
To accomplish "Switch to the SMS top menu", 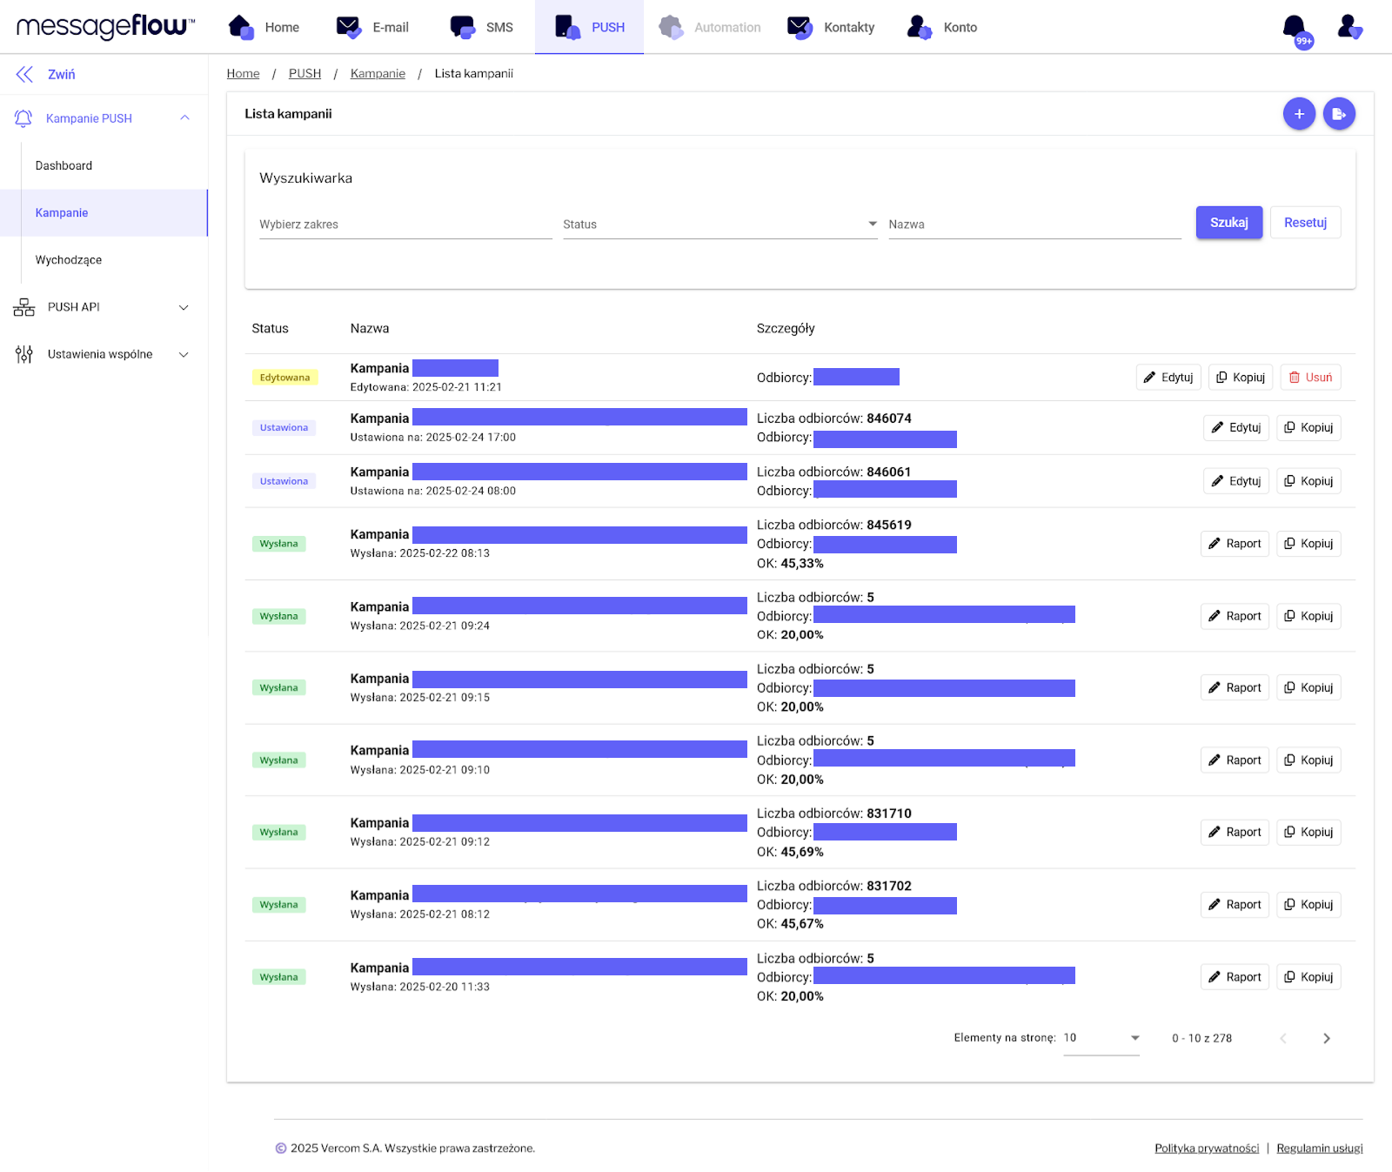I will coord(482,28).
